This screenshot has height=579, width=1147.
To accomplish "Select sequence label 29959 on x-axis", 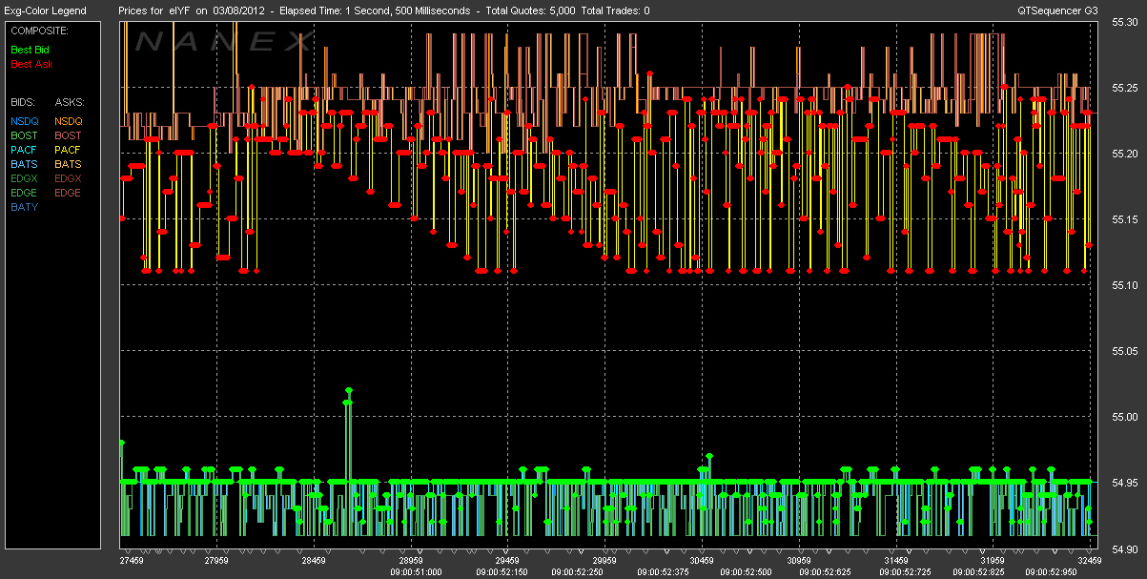I will [606, 561].
